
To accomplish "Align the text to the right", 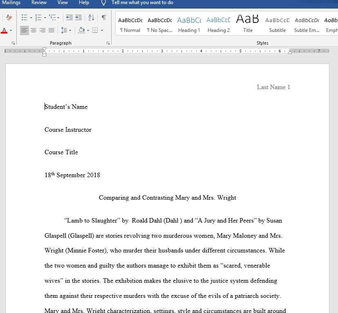I will pos(43,30).
